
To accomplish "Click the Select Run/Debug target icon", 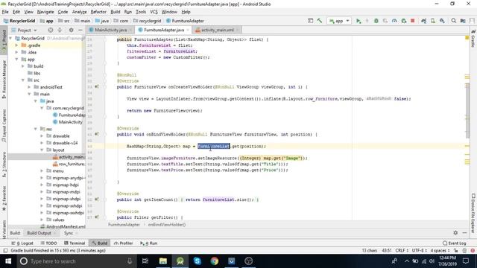I will click(x=310, y=21).
